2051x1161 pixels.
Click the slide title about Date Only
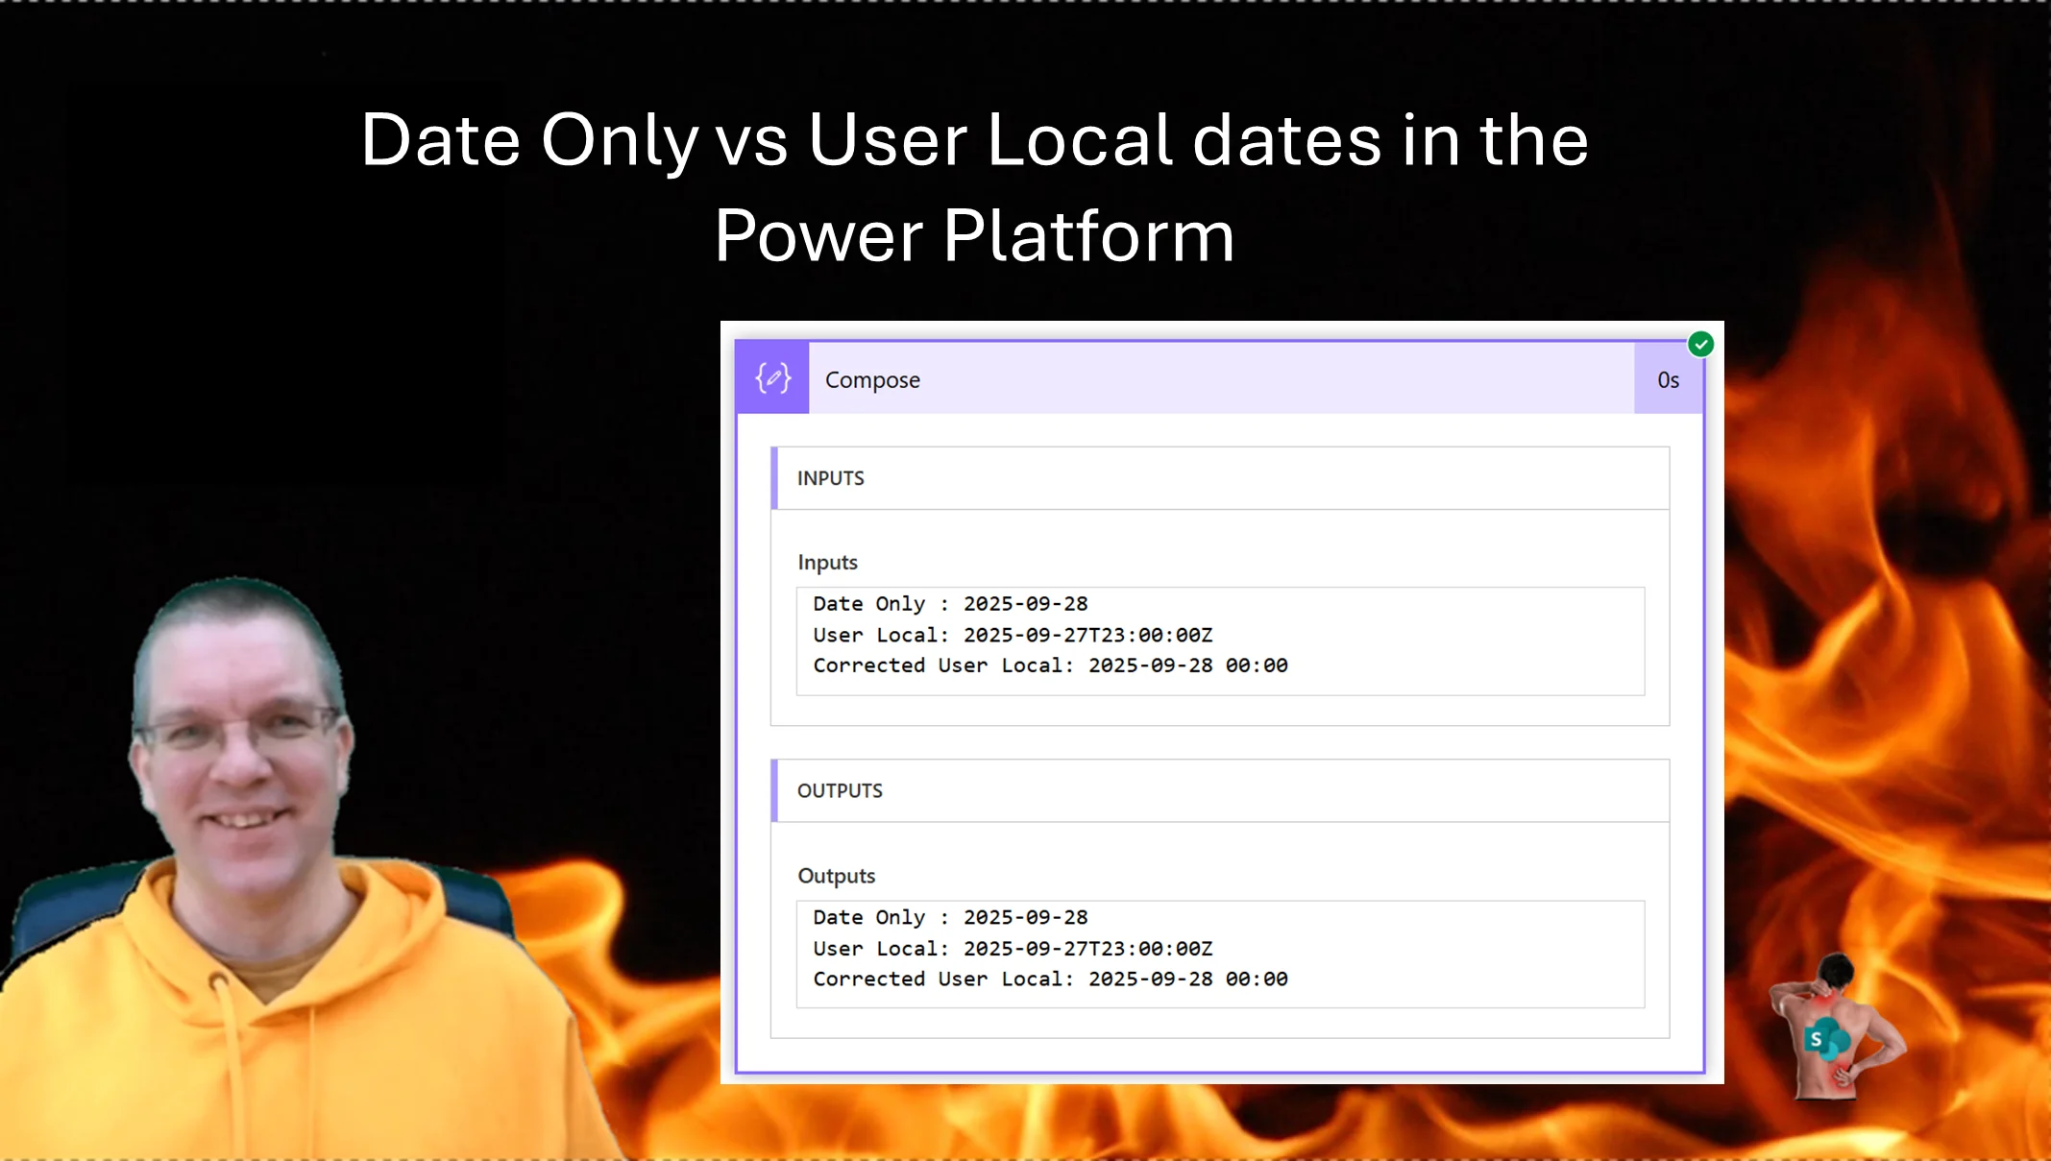click(x=974, y=187)
